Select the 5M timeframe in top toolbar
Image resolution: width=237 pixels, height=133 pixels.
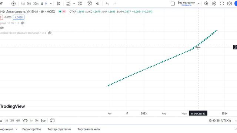click(29, 3)
